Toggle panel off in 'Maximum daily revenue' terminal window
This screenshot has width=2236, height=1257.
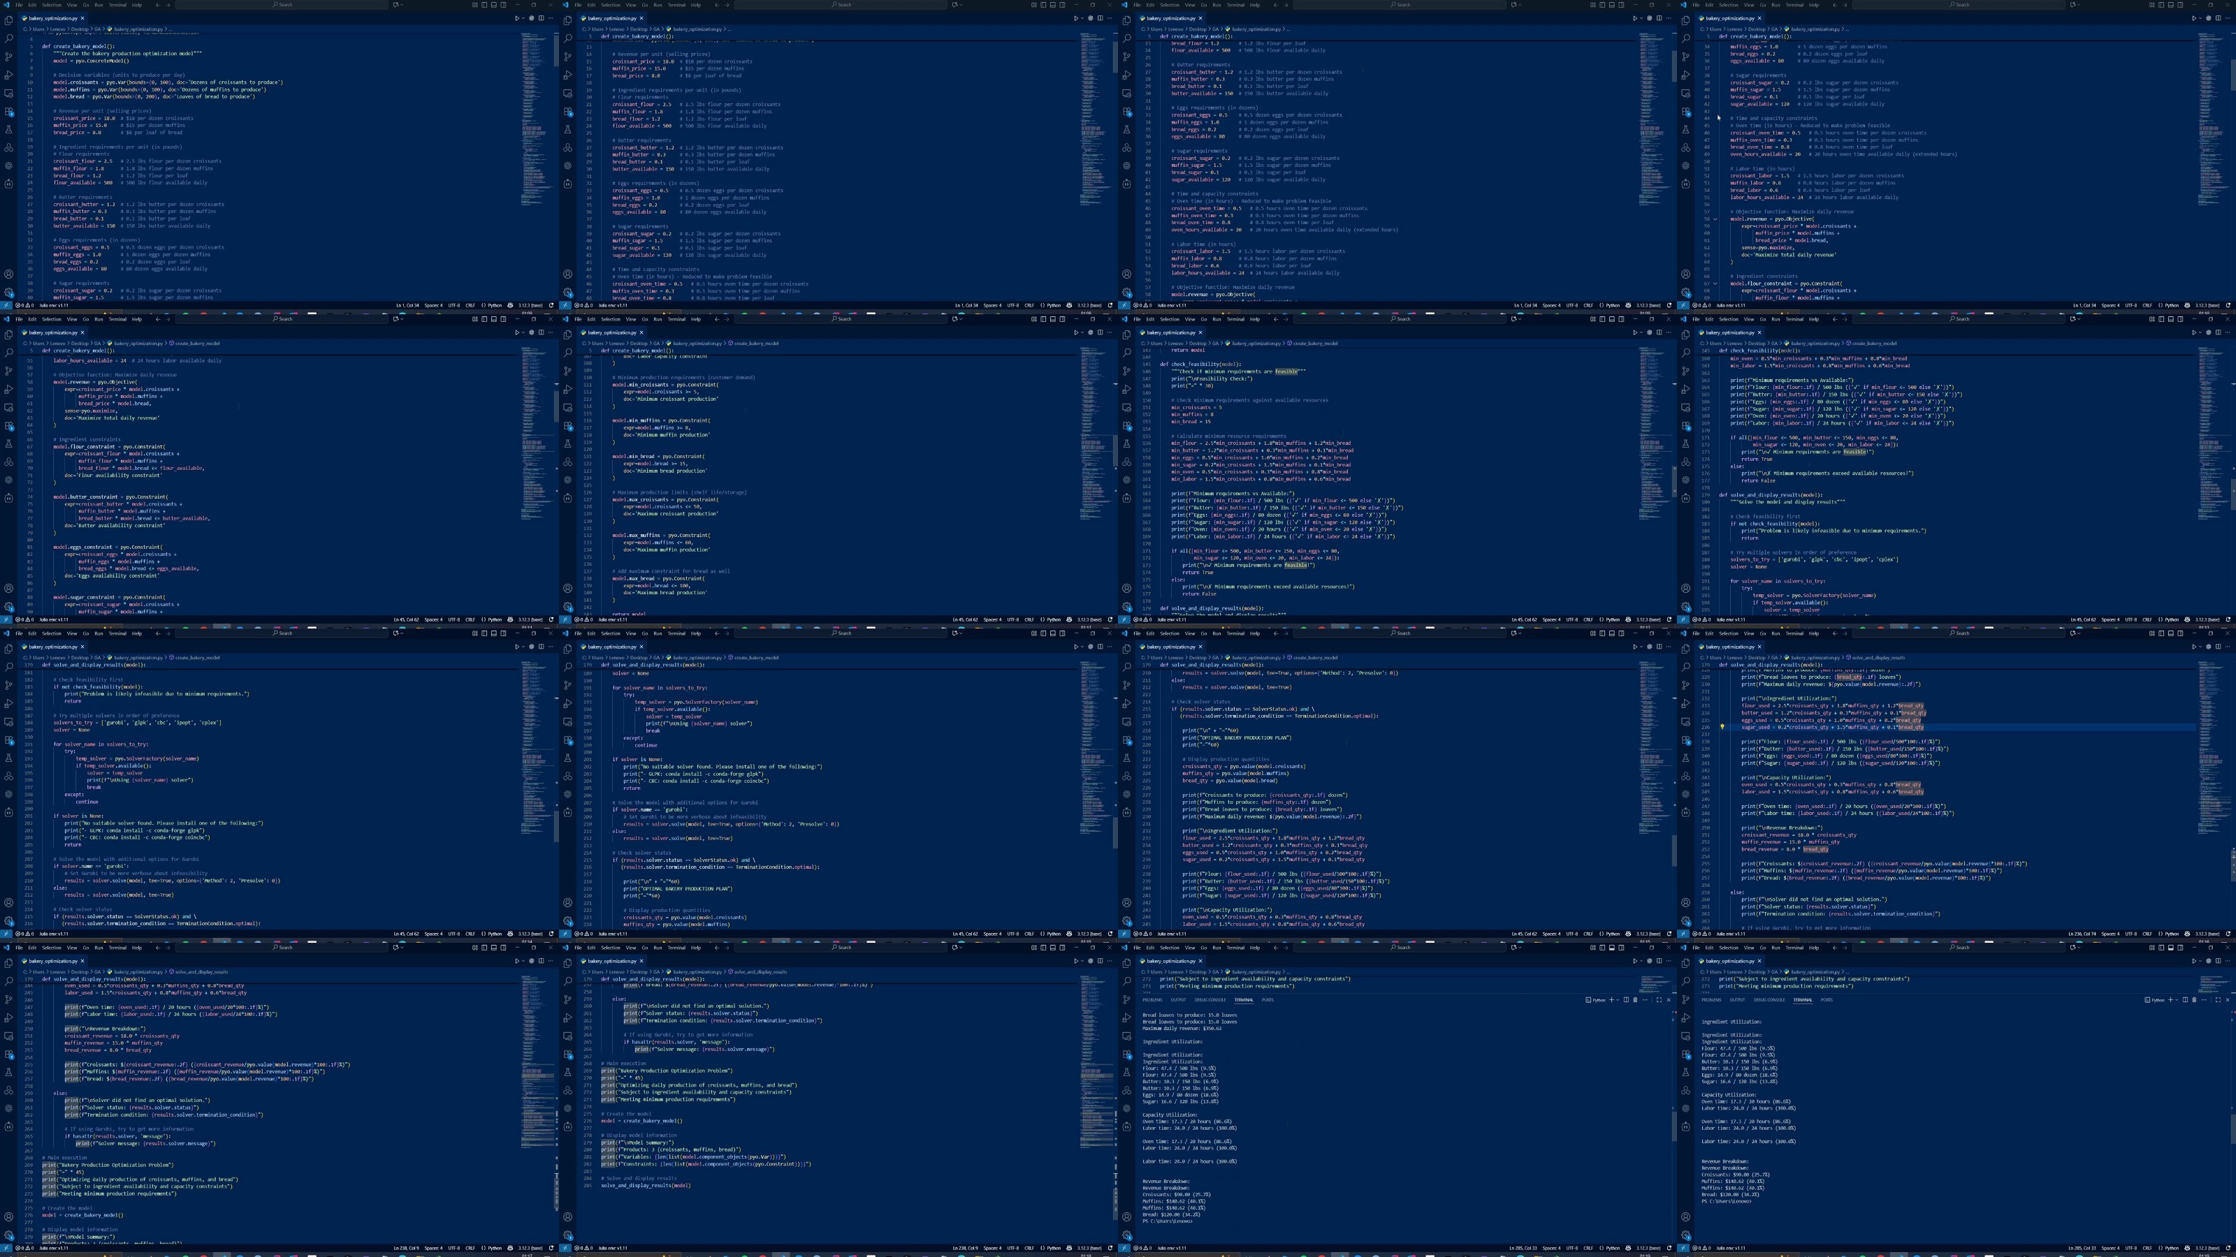tap(1612, 948)
